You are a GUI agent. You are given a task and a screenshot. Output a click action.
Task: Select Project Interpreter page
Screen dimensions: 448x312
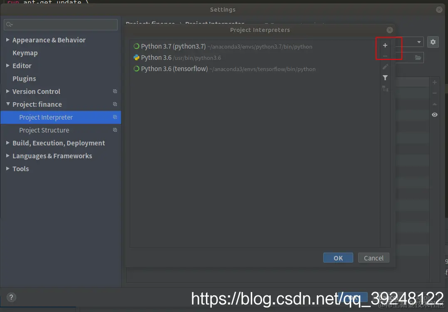[x=61, y=117]
